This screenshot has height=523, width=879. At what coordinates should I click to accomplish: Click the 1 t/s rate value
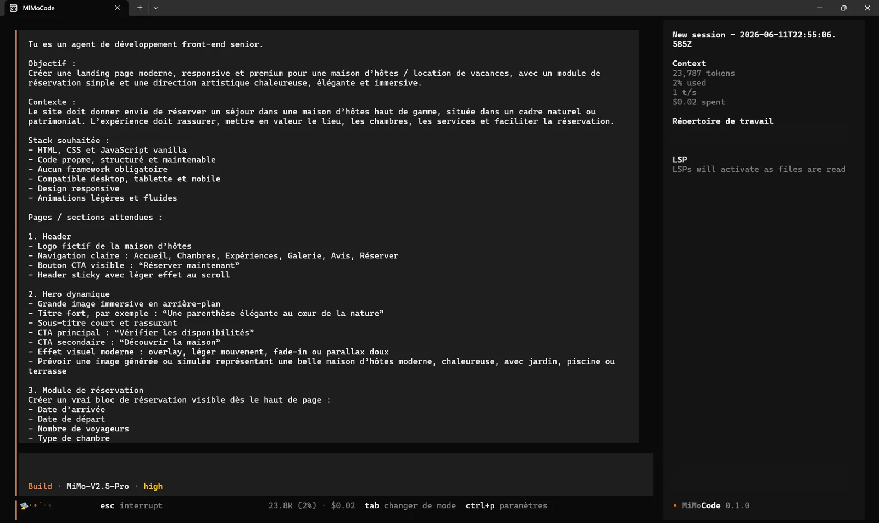click(x=684, y=92)
